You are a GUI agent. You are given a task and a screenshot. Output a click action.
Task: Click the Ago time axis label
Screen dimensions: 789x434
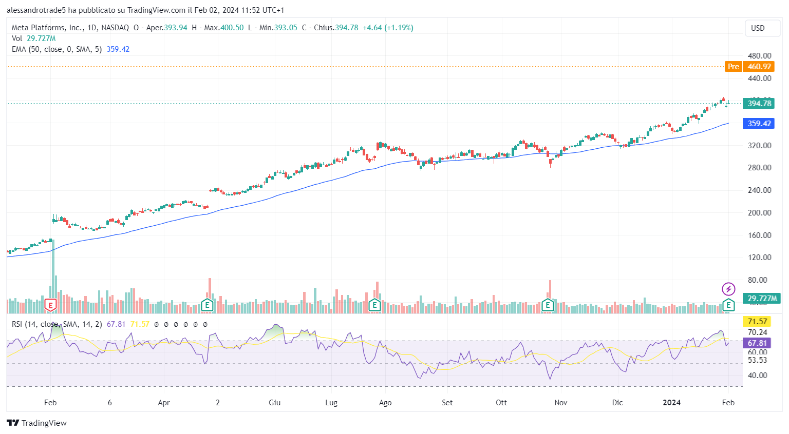(x=385, y=403)
